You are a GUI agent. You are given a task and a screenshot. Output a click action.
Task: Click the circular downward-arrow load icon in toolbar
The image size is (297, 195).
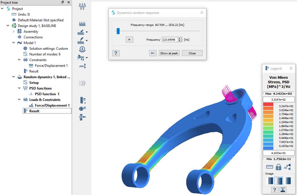point(82,49)
